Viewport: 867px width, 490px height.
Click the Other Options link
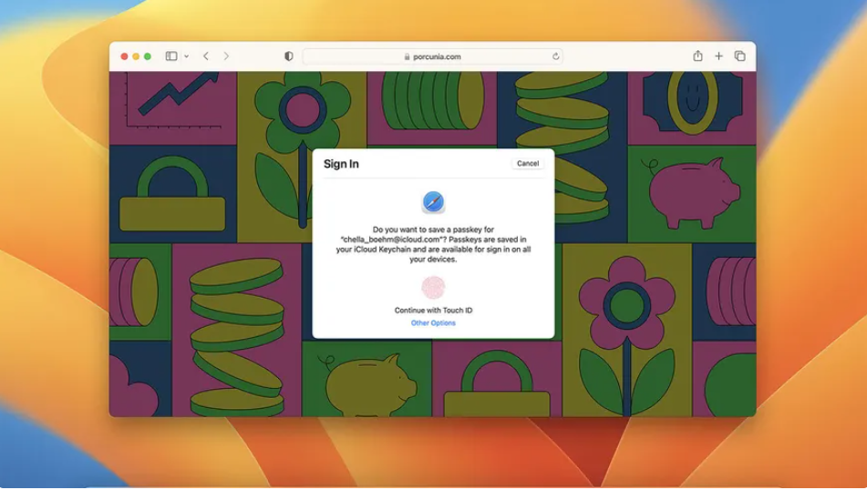(x=433, y=323)
